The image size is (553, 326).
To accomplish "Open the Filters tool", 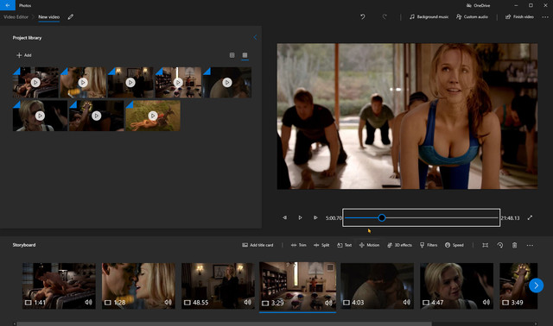I will point(429,245).
